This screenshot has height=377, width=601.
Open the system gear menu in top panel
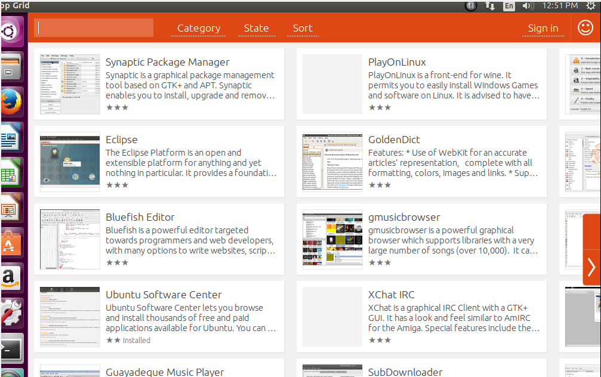click(591, 6)
